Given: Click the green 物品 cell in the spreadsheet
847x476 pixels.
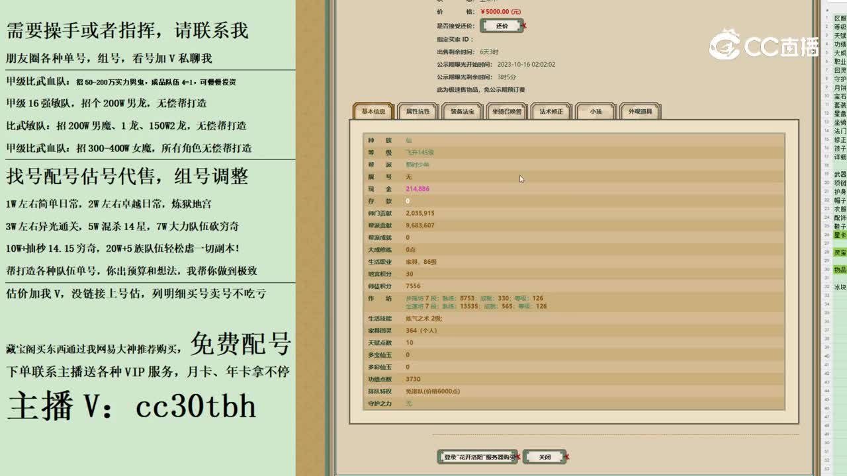Looking at the screenshot, I should click(x=840, y=270).
